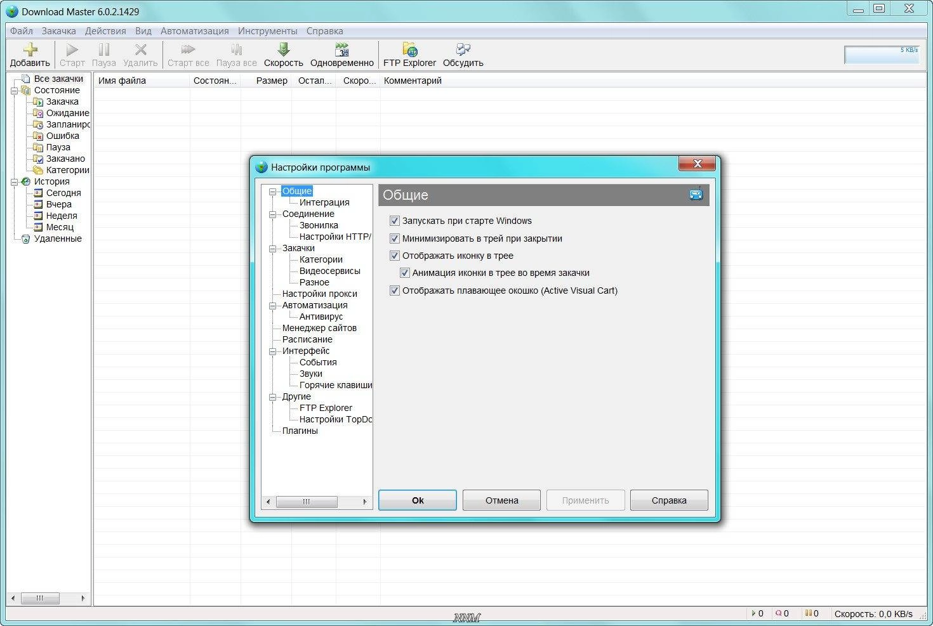Collapse the Состояние tree node
933x626 pixels.
14,91
